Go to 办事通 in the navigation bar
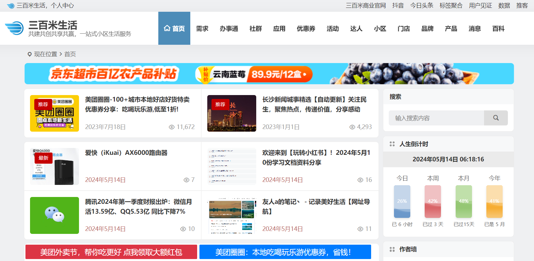The width and height of the screenshot is (534, 261). click(x=229, y=29)
